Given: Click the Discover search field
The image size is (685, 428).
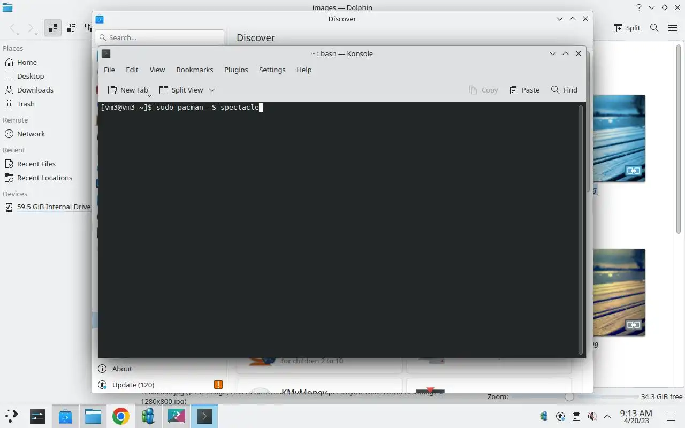Looking at the screenshot, I should (159, 37).
